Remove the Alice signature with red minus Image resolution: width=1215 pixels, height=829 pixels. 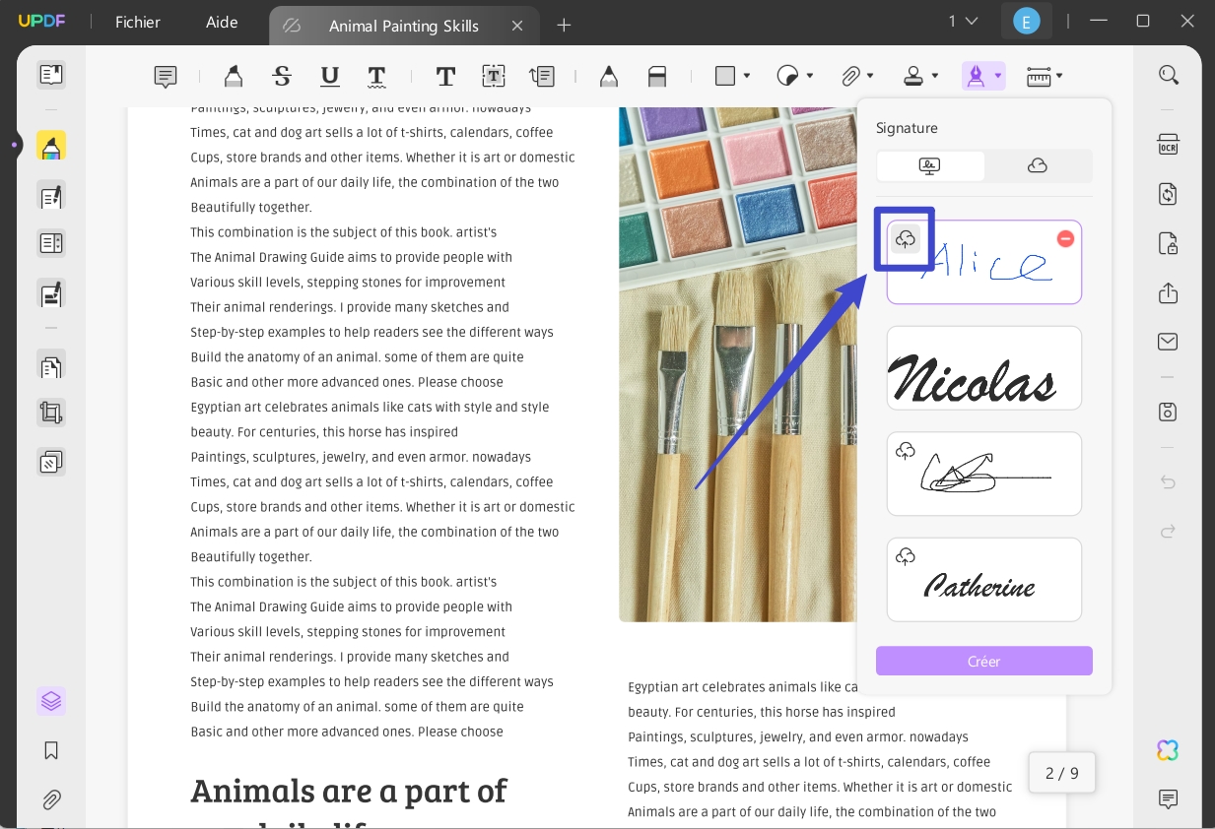pos(1065,238)
